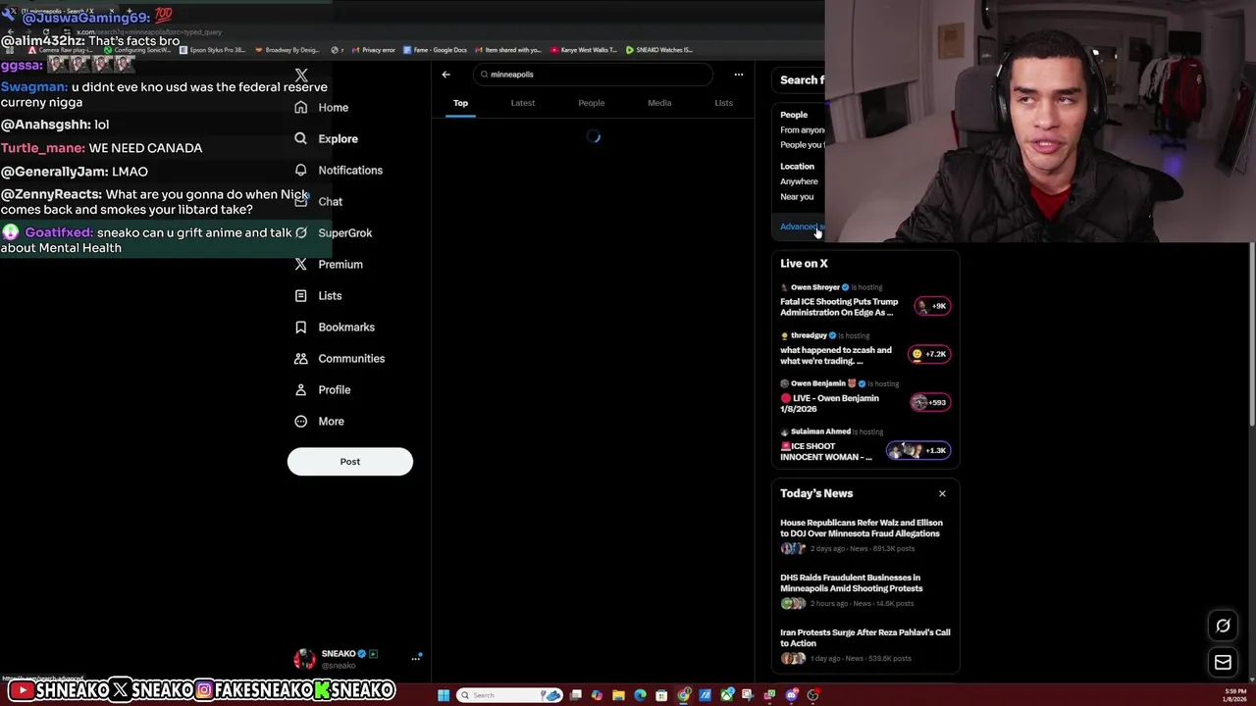Open Notifications bell icon

coord(301,170)
